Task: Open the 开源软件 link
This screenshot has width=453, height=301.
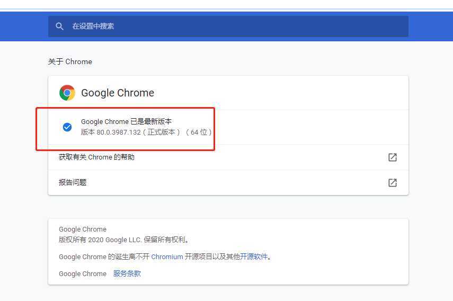Action: [254, 256]
